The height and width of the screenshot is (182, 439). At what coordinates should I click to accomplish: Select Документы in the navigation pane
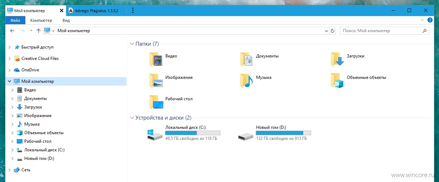tap(35, 98)
